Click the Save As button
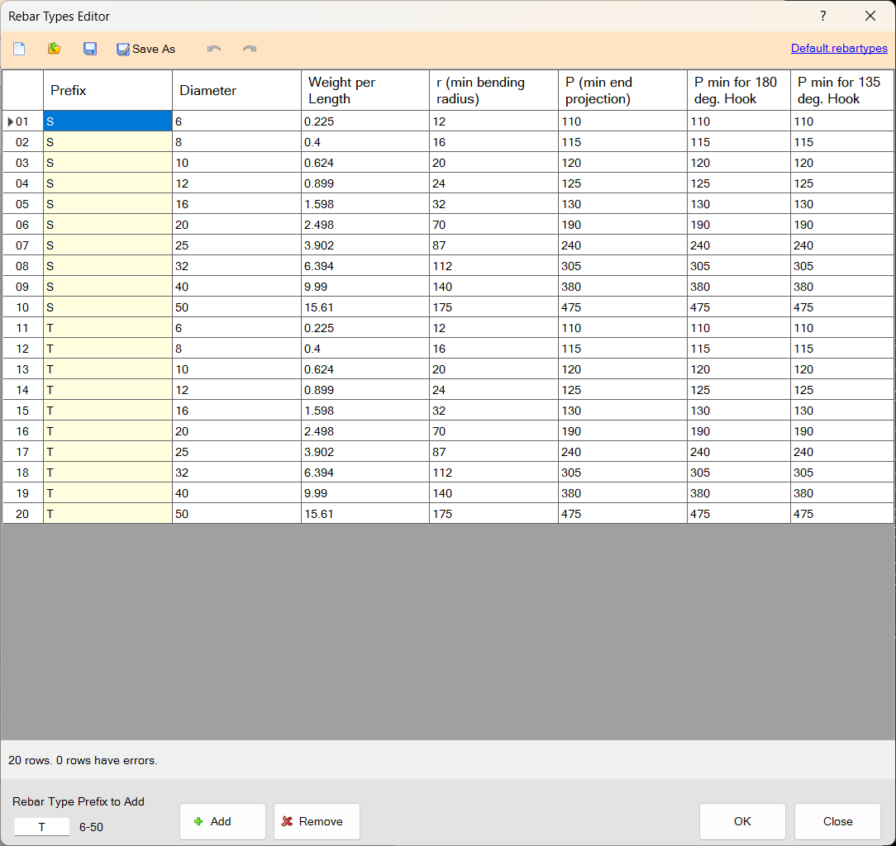 point(146,49)
